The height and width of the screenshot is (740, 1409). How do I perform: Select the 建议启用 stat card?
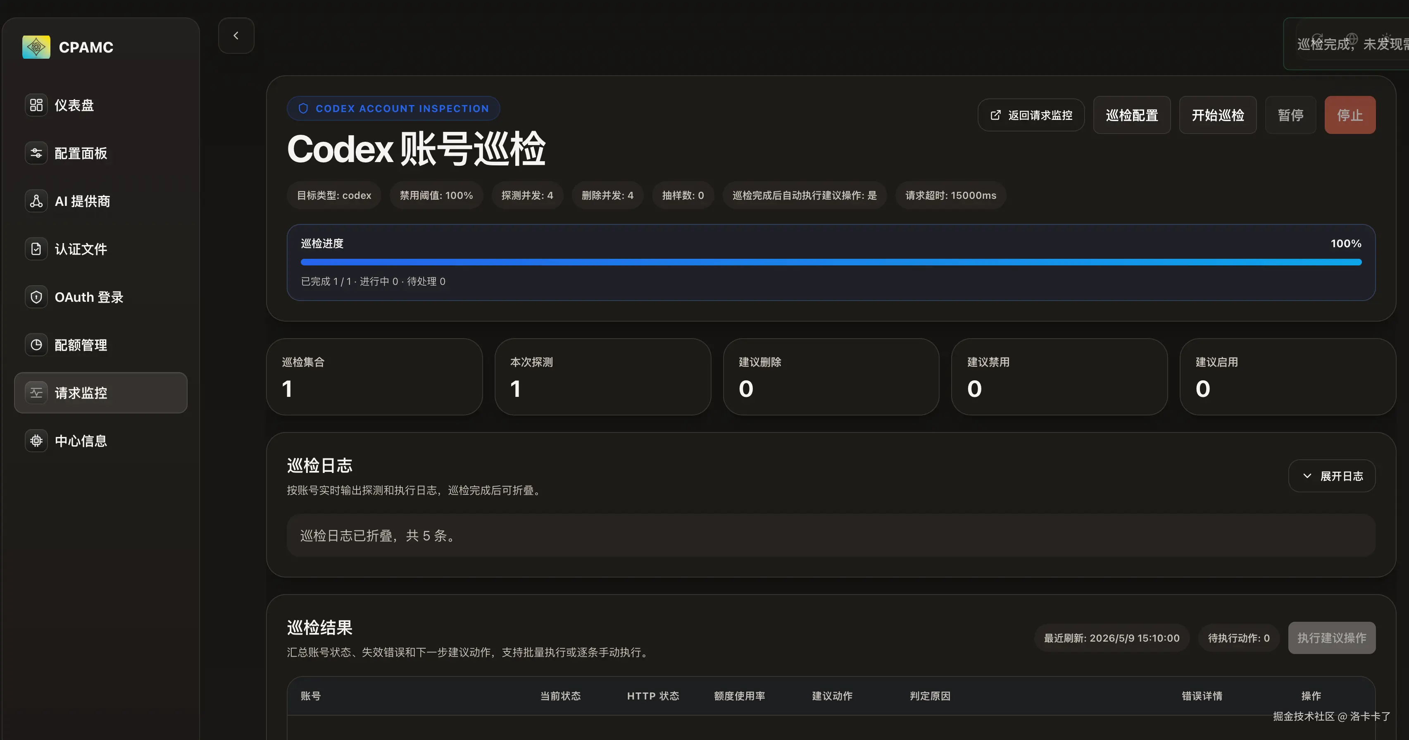coord(1288,377)
